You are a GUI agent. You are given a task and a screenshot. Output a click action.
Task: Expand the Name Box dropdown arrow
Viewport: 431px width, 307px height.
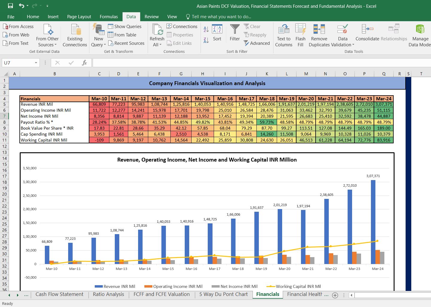(x=36, y=63)
